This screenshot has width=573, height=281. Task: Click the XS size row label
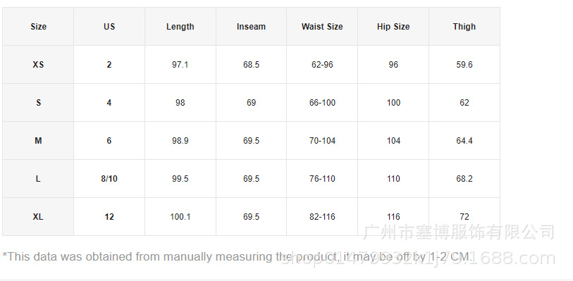38,65
